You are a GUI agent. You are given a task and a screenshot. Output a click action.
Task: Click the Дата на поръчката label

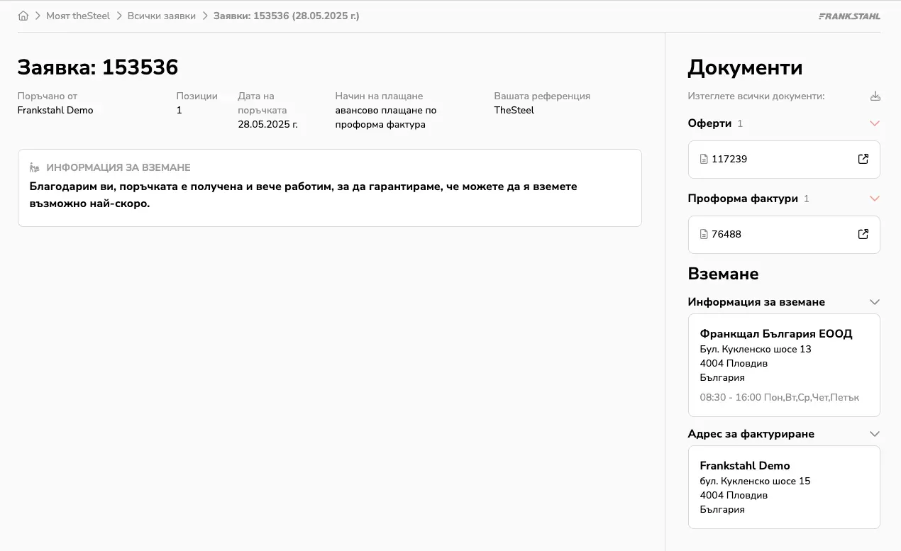click(262, 104)
